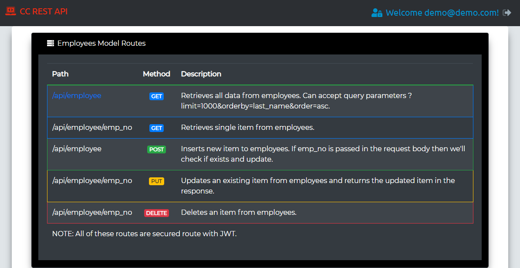Open the CC REST API brand link

pyautogui.click(x=44, y=12)
